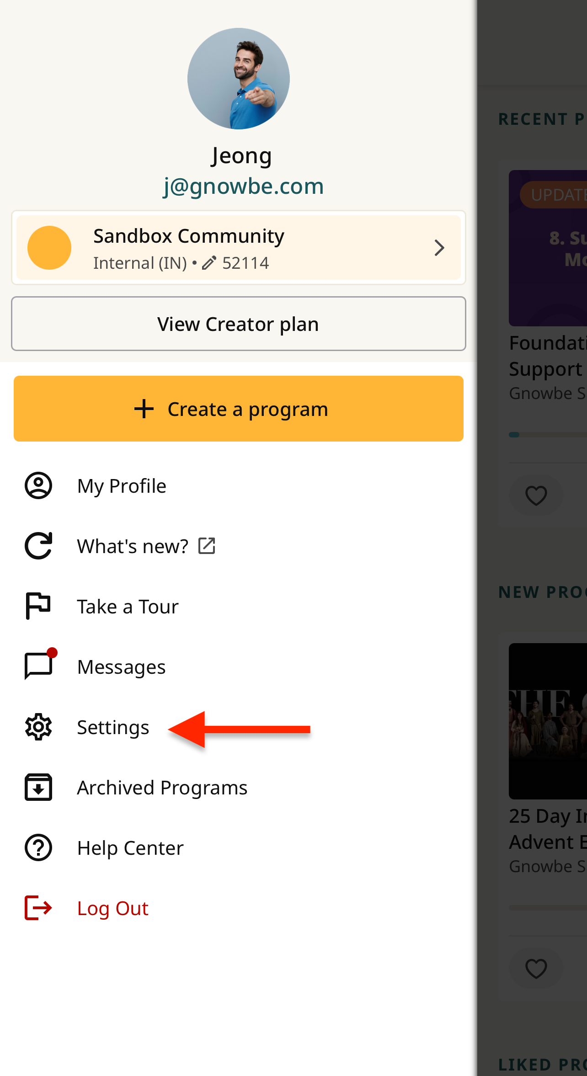Expand Sandbox Community chevron arrow
587x1076 pixels.
(439, 248)
